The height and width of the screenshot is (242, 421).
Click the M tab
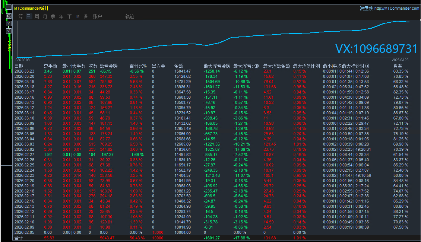78,16
